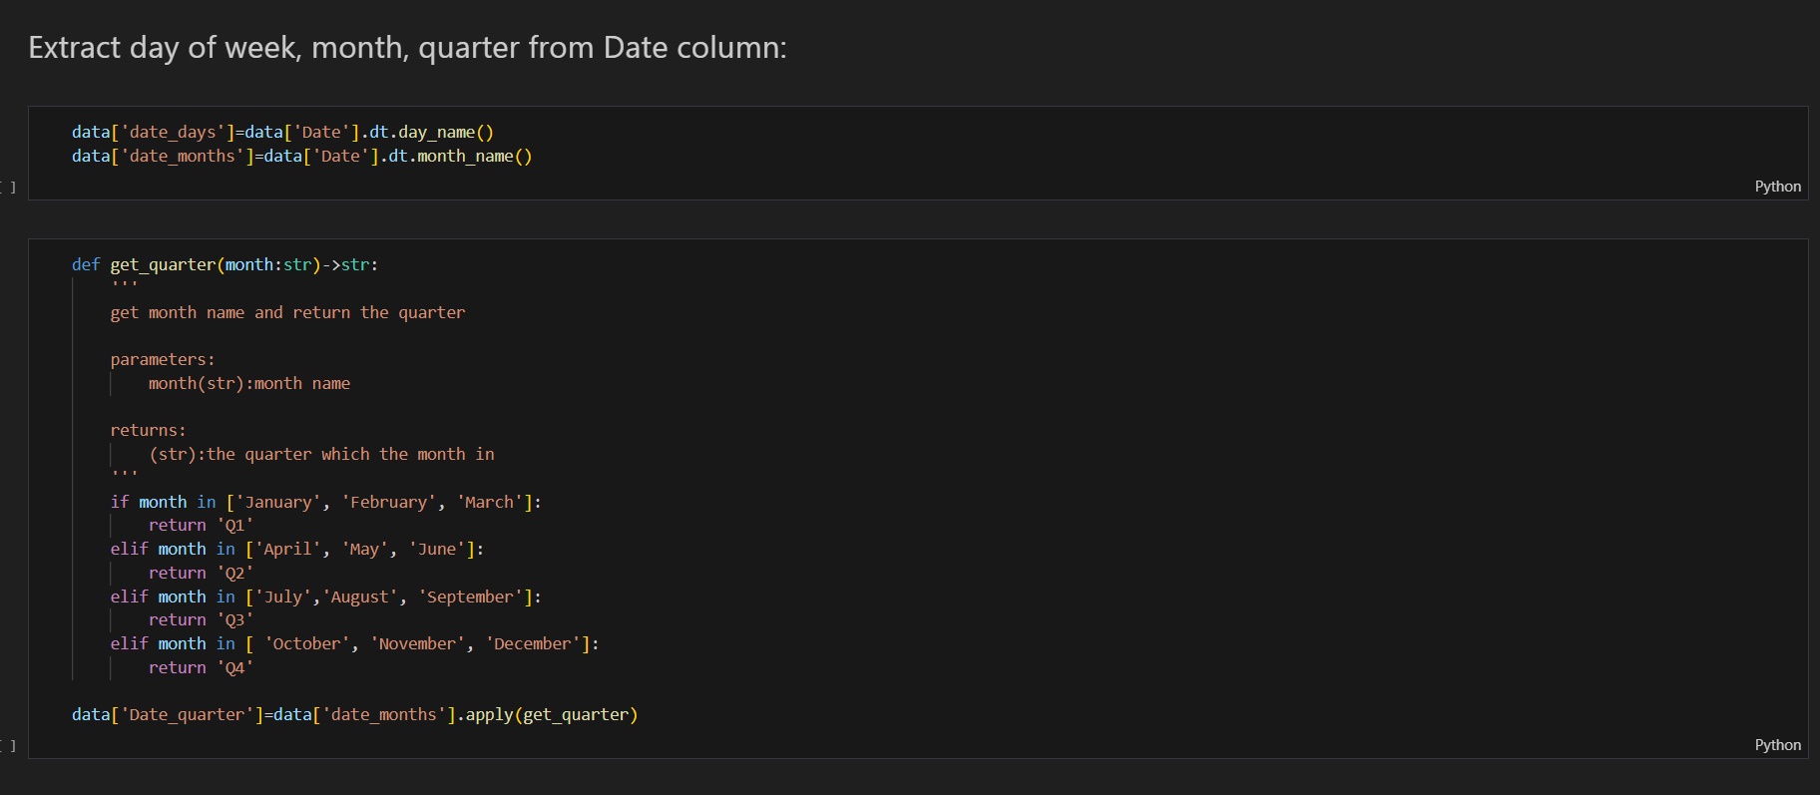Click the def get_quarter function definition line

click(225, 265)
